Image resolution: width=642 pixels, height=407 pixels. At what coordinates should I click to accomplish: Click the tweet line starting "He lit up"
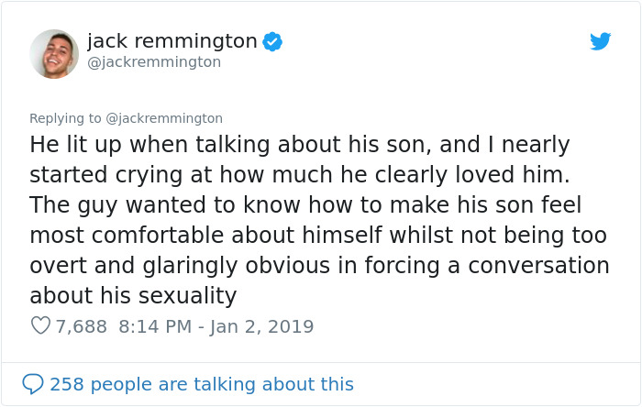[x=299, y=145]
